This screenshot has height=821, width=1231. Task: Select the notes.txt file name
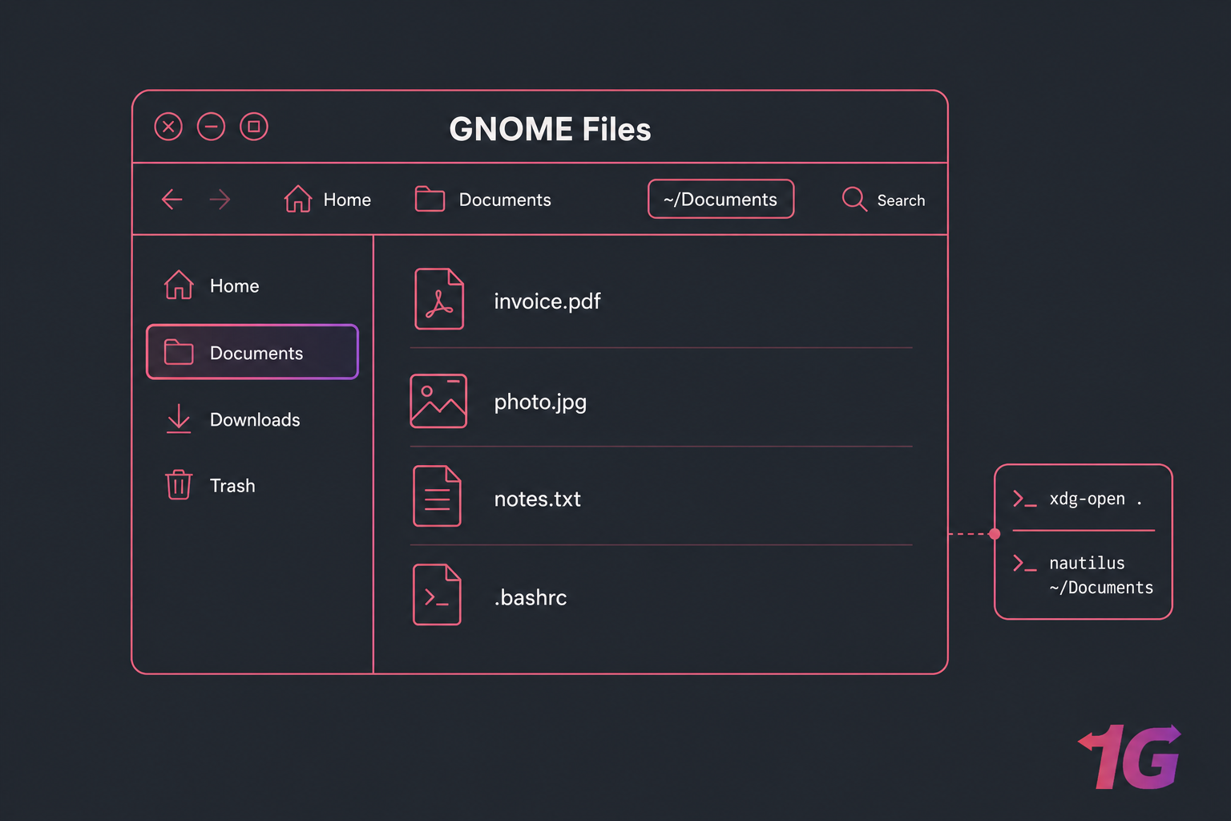(x=537, y=499)
